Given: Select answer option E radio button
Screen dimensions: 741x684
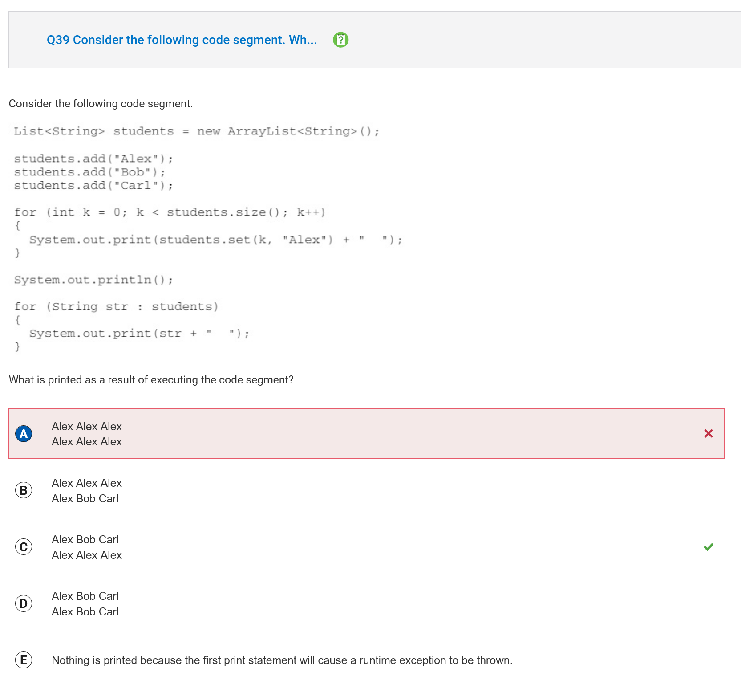Looking at the screenshot, I should pos(24,660).
